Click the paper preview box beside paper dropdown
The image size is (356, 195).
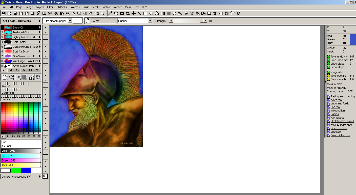pyautogui.click(x=78, y=21)
